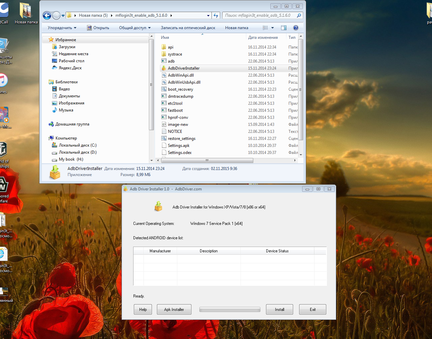
Task: Click the Apk Installer button
Action: tap(174, 310)
